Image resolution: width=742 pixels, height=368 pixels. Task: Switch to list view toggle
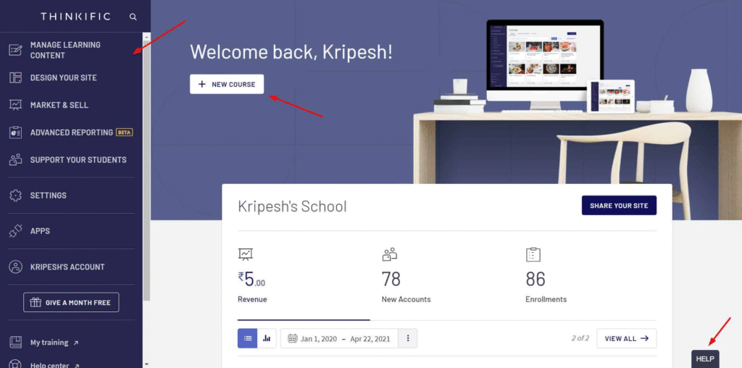(x=247, y=338)
